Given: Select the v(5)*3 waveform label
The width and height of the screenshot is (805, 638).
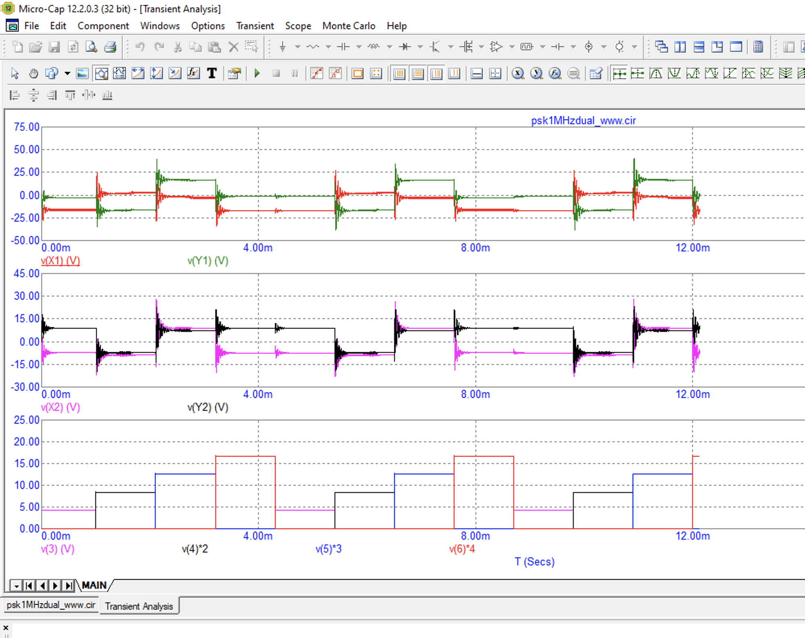Looking at the screenshot, I should 328,549.
